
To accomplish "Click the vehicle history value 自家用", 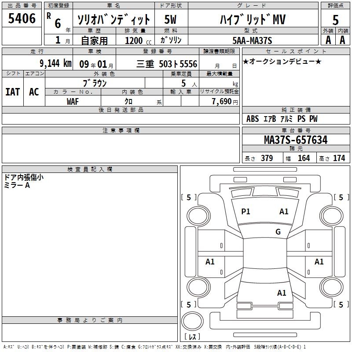I will tap(94, 40).
